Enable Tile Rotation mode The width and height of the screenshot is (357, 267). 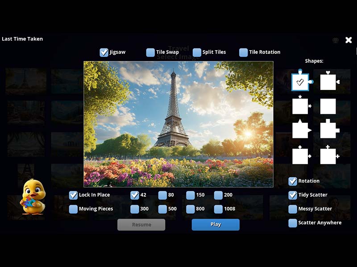tap(244, 52)
